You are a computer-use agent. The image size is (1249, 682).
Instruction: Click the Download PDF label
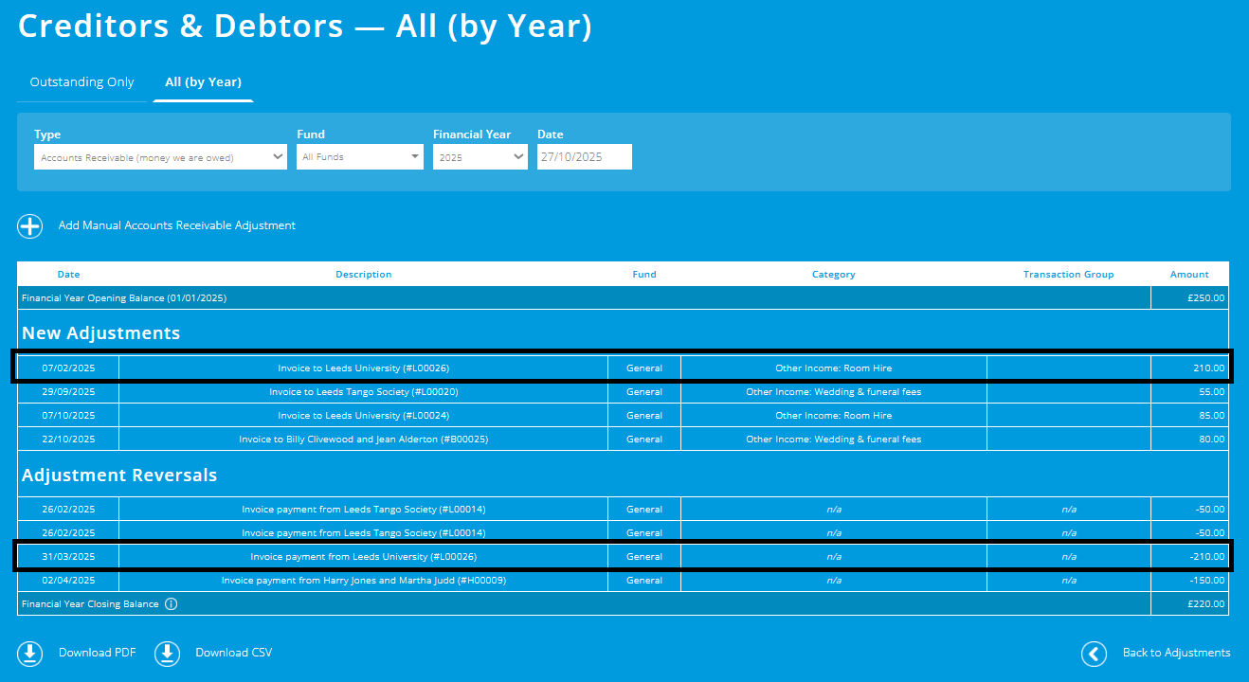(98, 653)
